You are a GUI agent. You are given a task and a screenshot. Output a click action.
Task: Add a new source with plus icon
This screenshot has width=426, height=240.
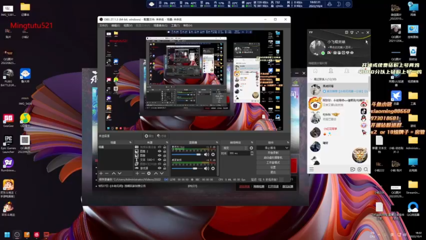point(137,173)
